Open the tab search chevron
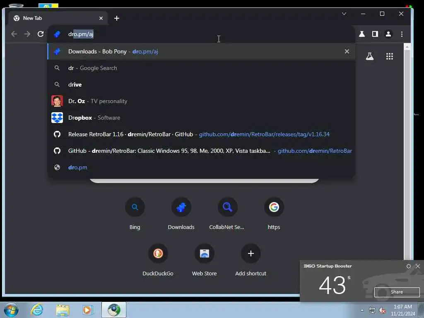The height and width of the screenshot is (318, 424). point(344,14)
